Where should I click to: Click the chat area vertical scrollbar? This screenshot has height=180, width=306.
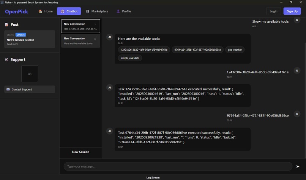pos(305,100)
